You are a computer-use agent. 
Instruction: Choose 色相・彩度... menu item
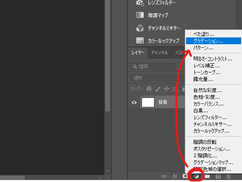[x=214, y=97]
